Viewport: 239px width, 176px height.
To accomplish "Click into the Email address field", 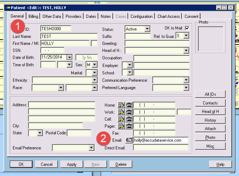I will (160, 140).
